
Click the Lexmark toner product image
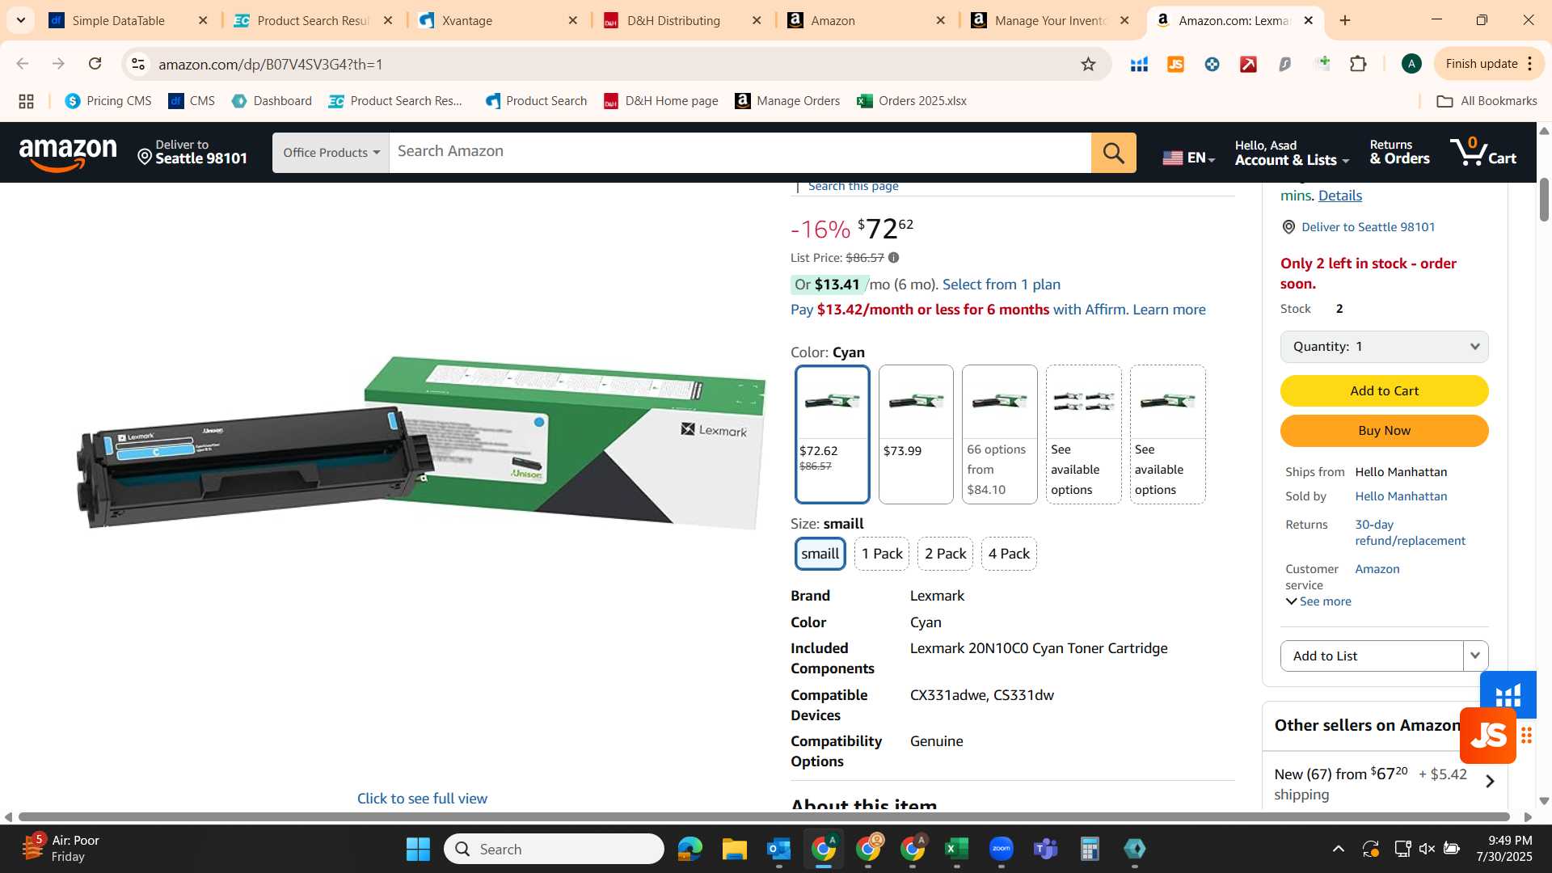420,443
